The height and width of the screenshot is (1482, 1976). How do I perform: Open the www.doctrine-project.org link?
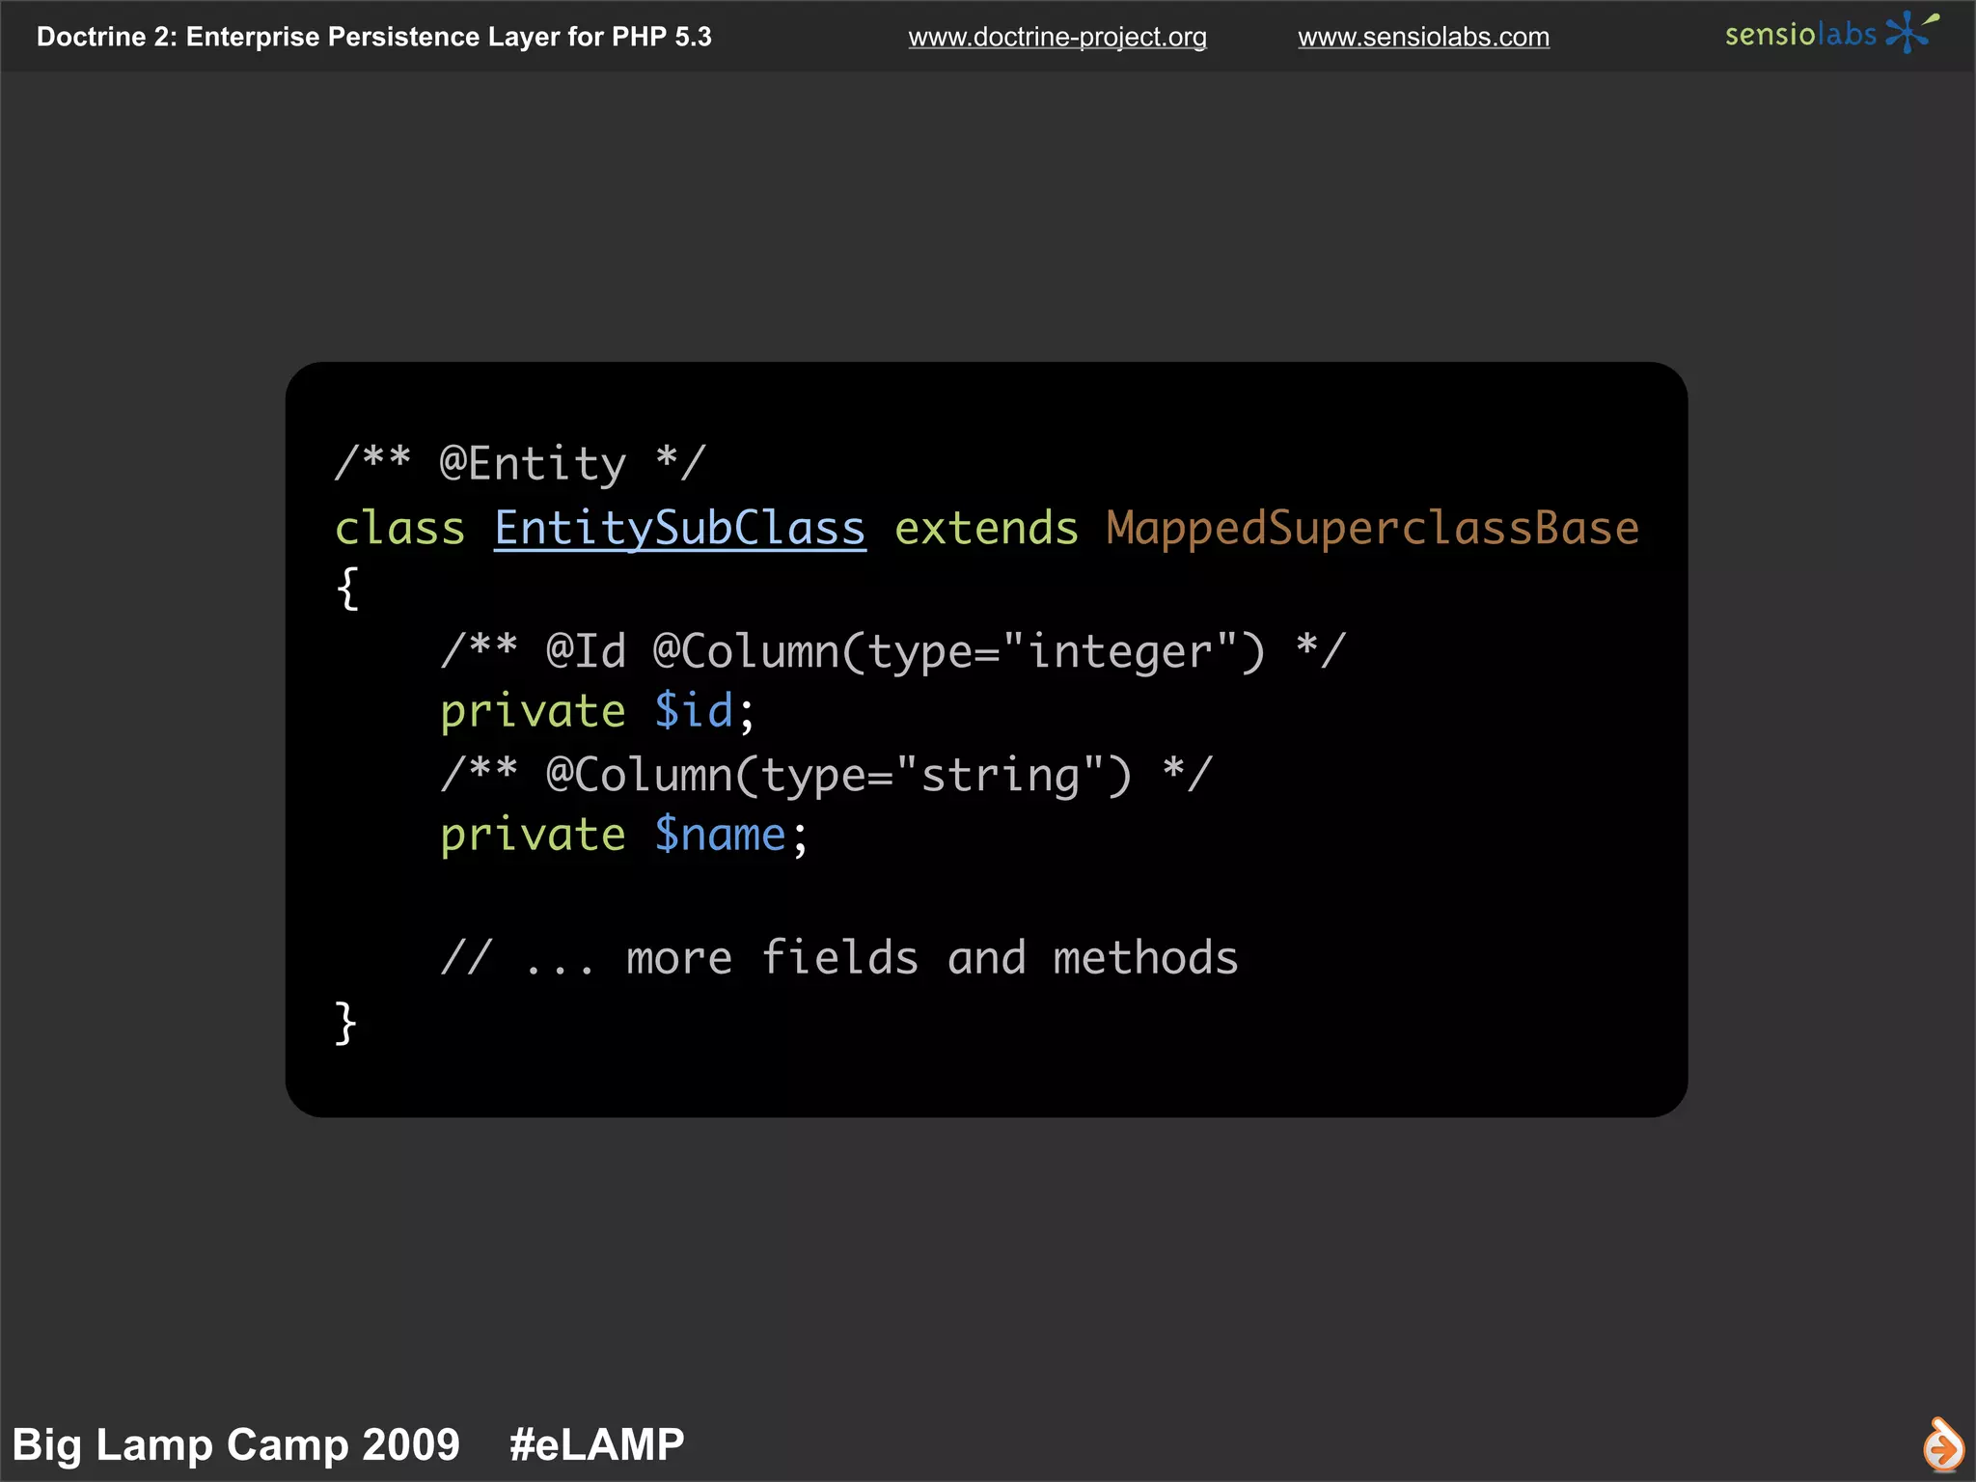tap(1057, 37)
